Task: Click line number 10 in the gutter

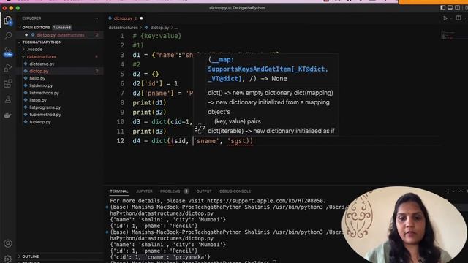Action: [121, 122]
